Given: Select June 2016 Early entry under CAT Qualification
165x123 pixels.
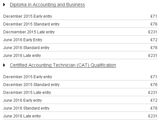Looking at the screenshot, I should click(80, 100).
